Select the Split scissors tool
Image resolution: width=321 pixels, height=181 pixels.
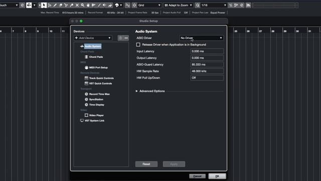click(x=66, y=5)
